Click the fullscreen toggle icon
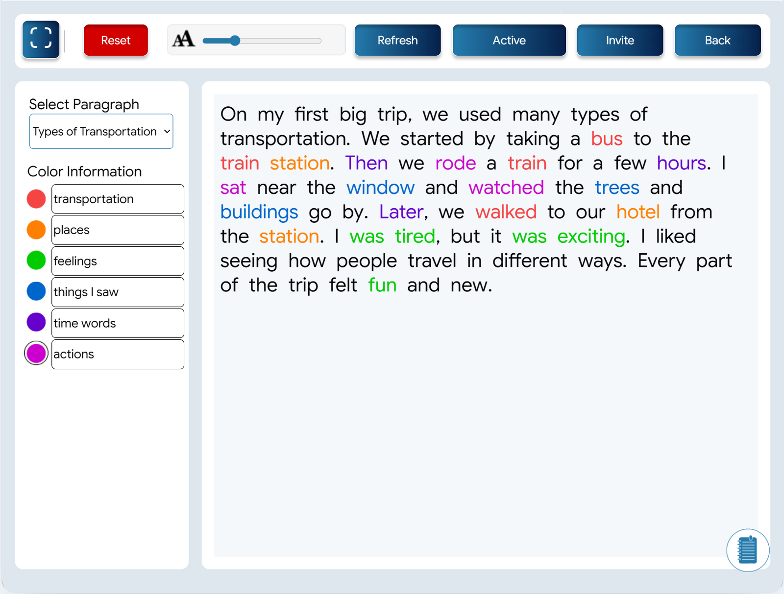Viewport: 784px width, 594px height. [x=41, y=39]
